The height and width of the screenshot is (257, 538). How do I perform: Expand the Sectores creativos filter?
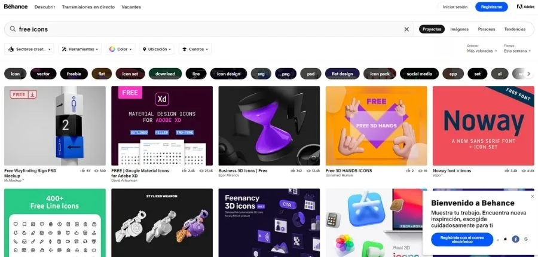29,49
